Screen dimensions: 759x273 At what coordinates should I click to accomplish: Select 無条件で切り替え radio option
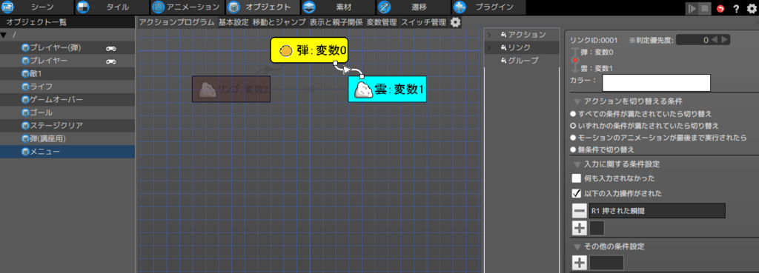point(573,149)
